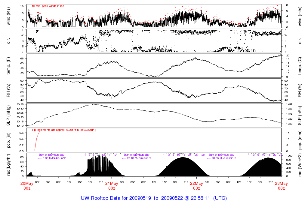308x210 pixels.
Task: Select the "pcp. (in)" axis label
Action: click(x=8, y=140)
